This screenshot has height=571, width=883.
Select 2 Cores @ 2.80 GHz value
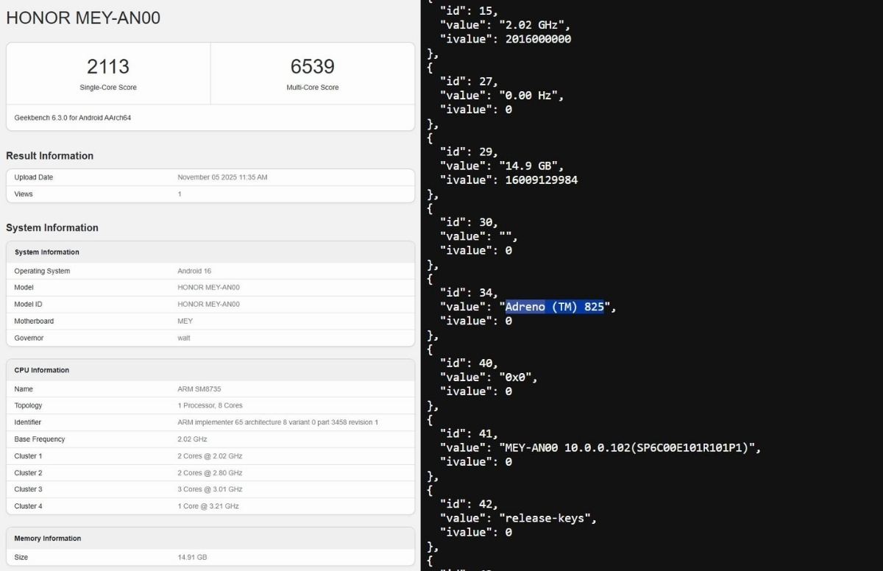pyautogui.click(x=210, y=472)
